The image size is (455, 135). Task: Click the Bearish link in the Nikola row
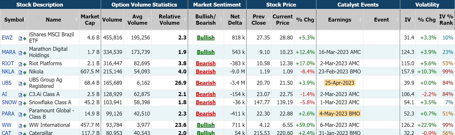coord(206,72)
